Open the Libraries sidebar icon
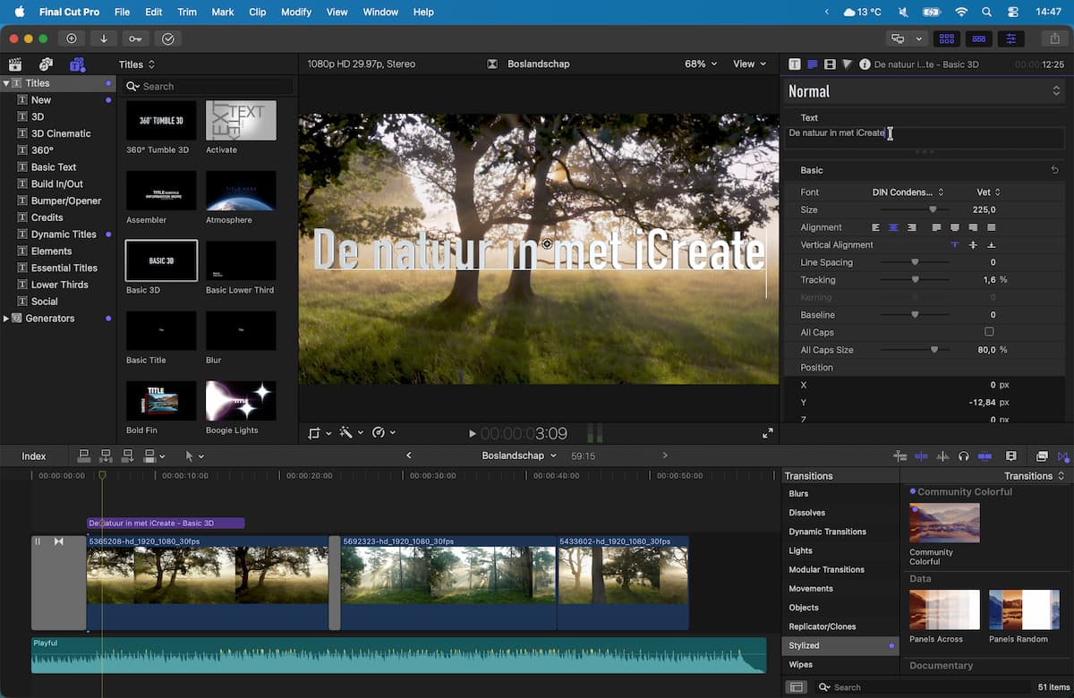The width and height of the screenshot is (1074, 698). click(x=14, y=64)
